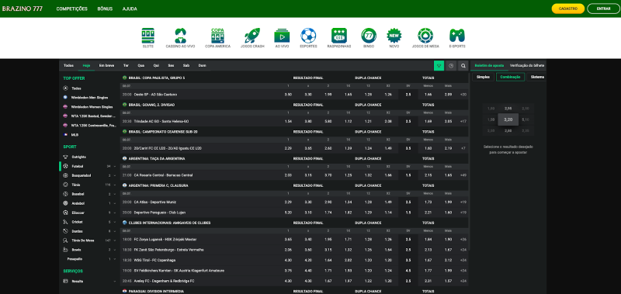Screen dimensions: 621x294
Task: Expand the Basebol sport list
Action: (x=115, y=194)
